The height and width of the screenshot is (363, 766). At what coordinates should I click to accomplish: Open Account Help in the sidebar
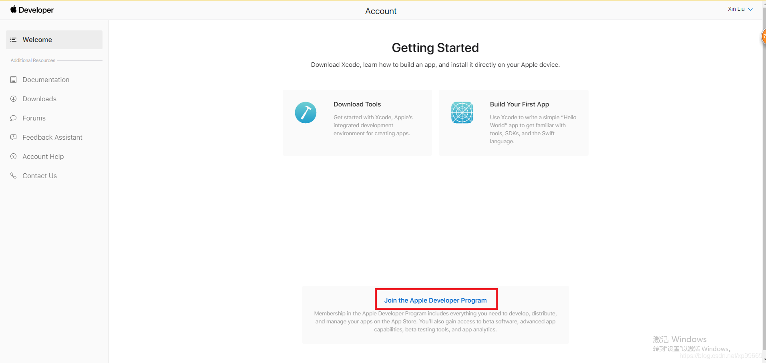click(x=43, y=156)
